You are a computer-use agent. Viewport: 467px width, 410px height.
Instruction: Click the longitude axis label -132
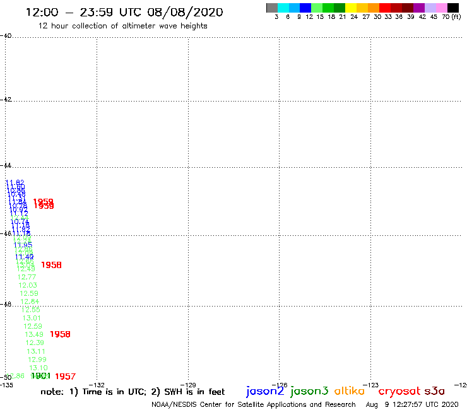(97, 385)
